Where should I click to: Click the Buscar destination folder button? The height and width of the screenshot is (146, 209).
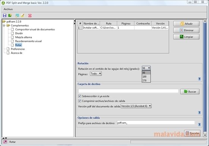coord(190,92)
